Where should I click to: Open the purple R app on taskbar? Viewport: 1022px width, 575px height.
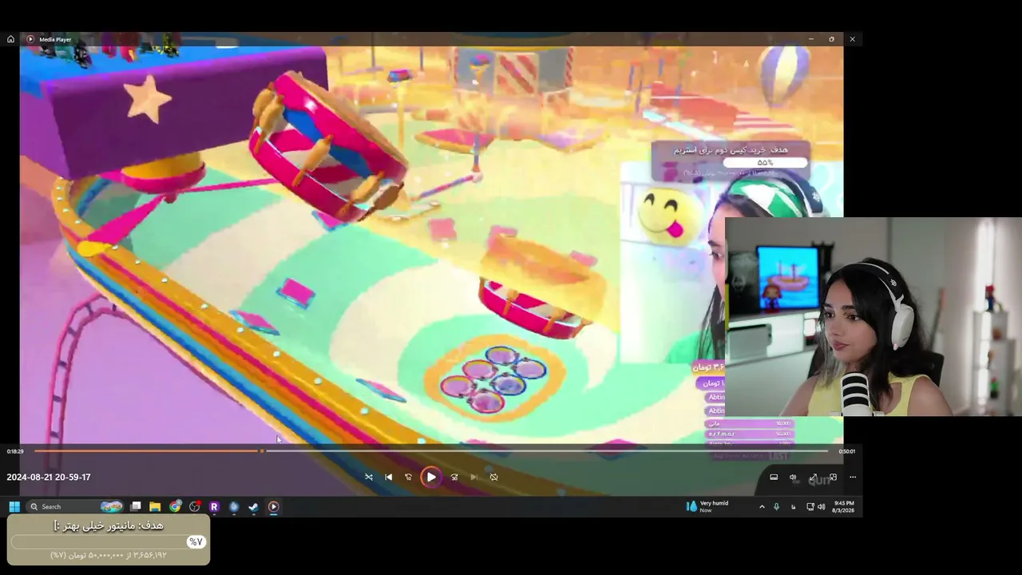click(x=214, y=506)
